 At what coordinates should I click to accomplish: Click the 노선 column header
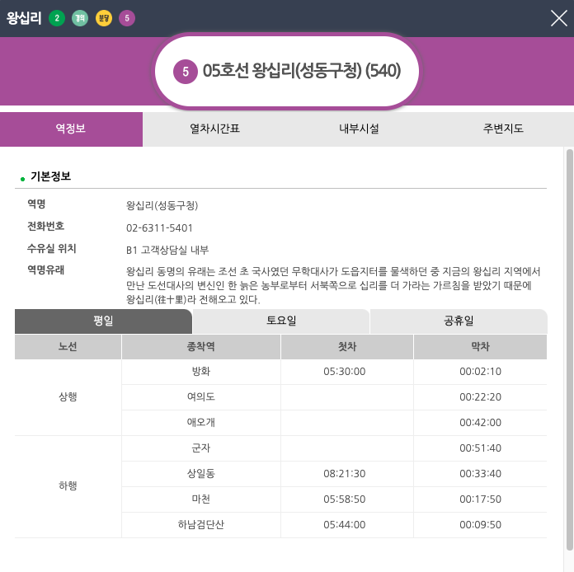[x=68, y=346]
